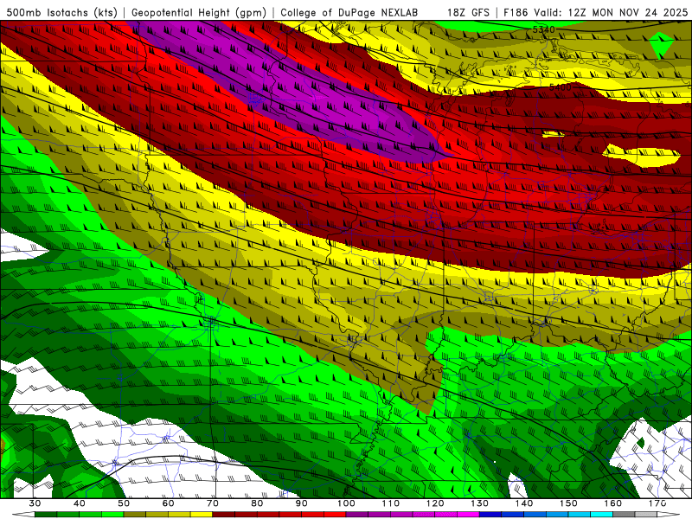Viewport: 692px width, 519px height.
Task: Click legend value 70
Action: (x=213, y=503)
